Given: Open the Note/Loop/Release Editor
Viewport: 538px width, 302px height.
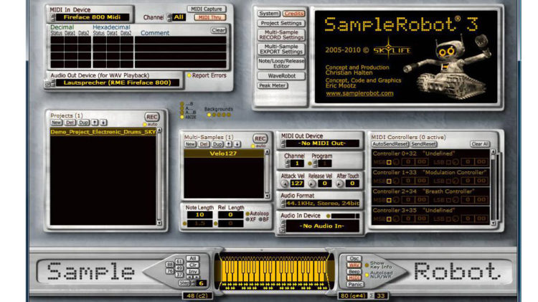Looking at the screenshot, I should click(x=281, y=63).
